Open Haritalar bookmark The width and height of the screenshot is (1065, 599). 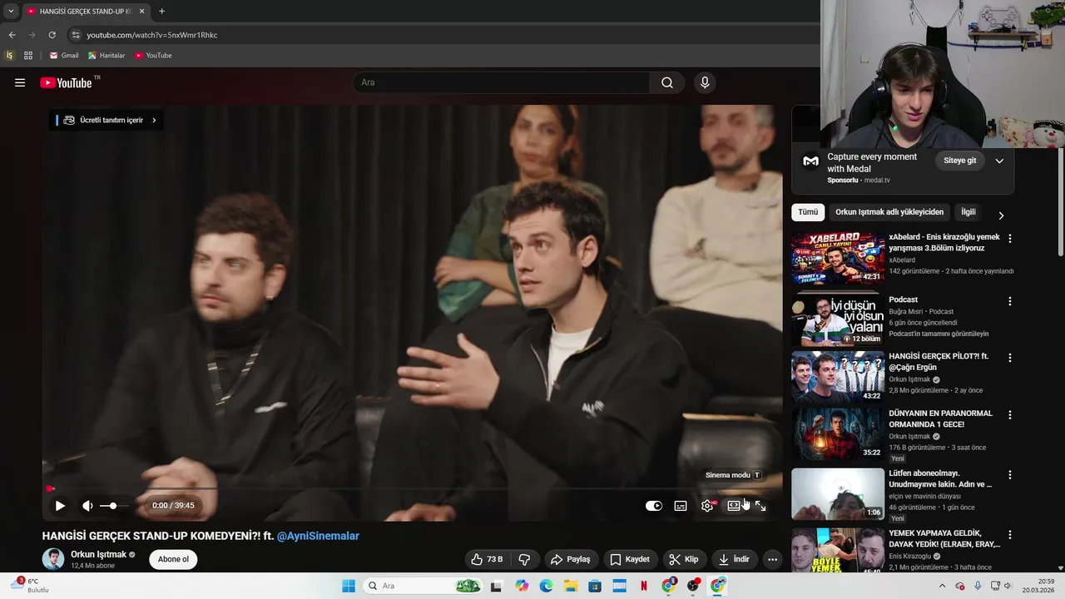coord(106,56)
